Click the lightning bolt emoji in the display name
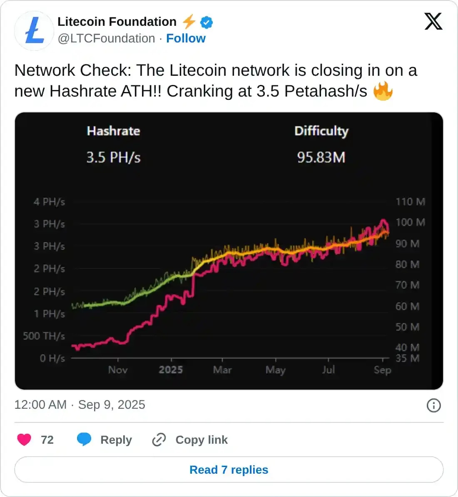458x497 pixels. pos(189,22)
